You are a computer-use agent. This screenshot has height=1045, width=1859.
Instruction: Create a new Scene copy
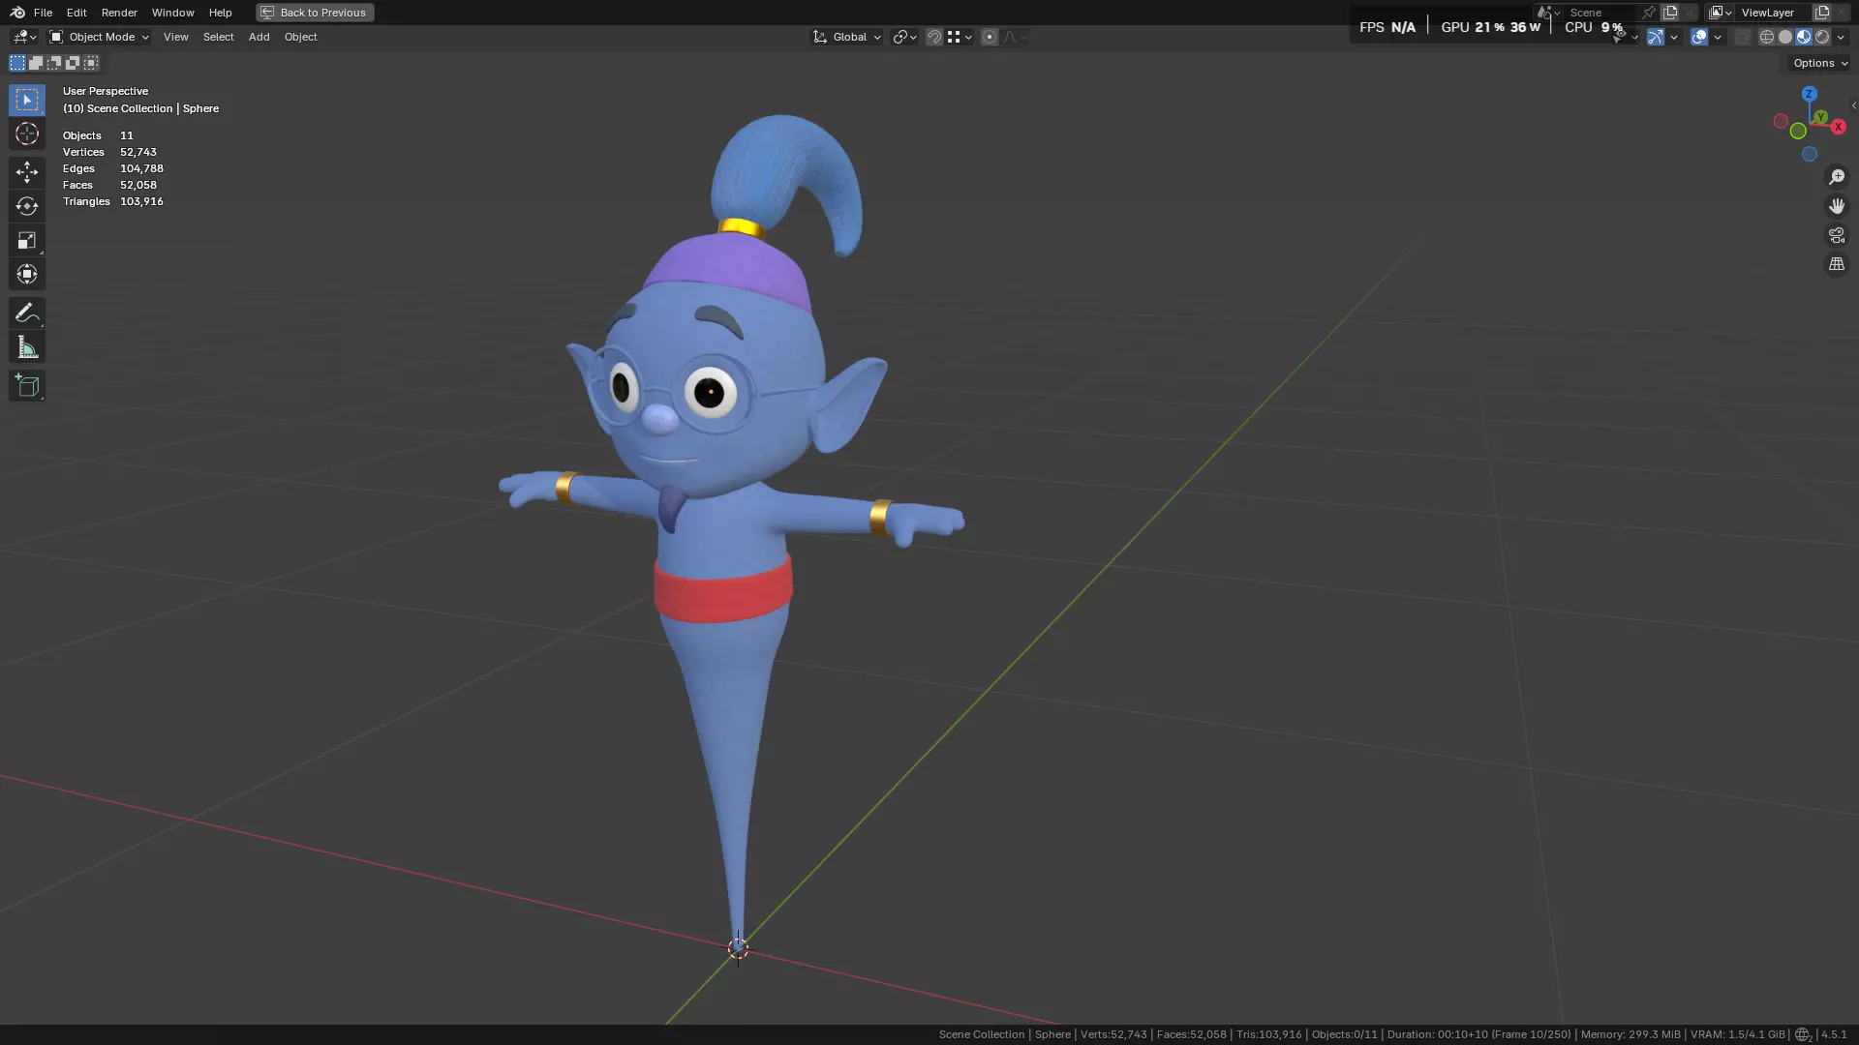(1670, 13)
